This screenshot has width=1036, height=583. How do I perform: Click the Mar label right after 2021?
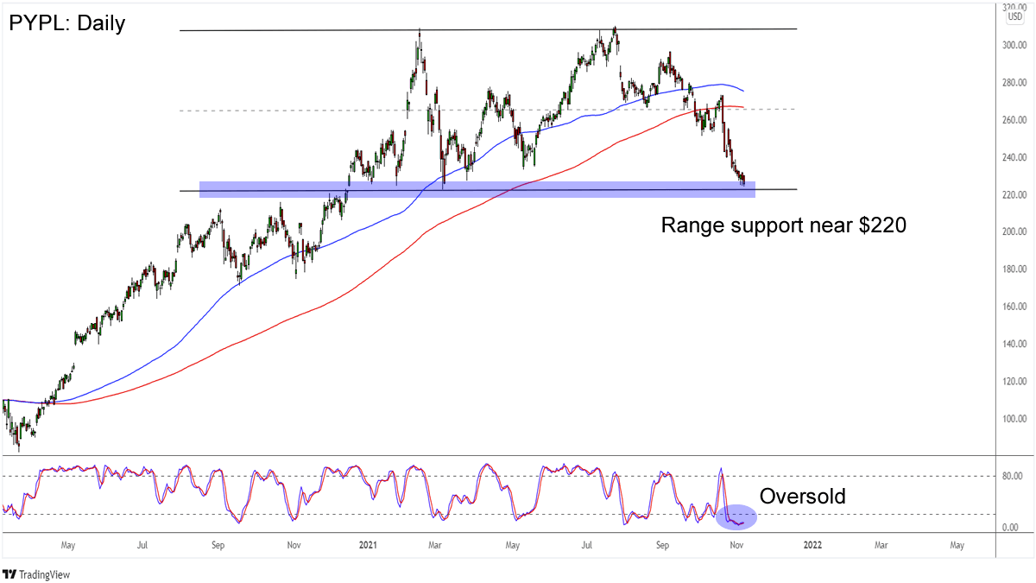[436, 545]
